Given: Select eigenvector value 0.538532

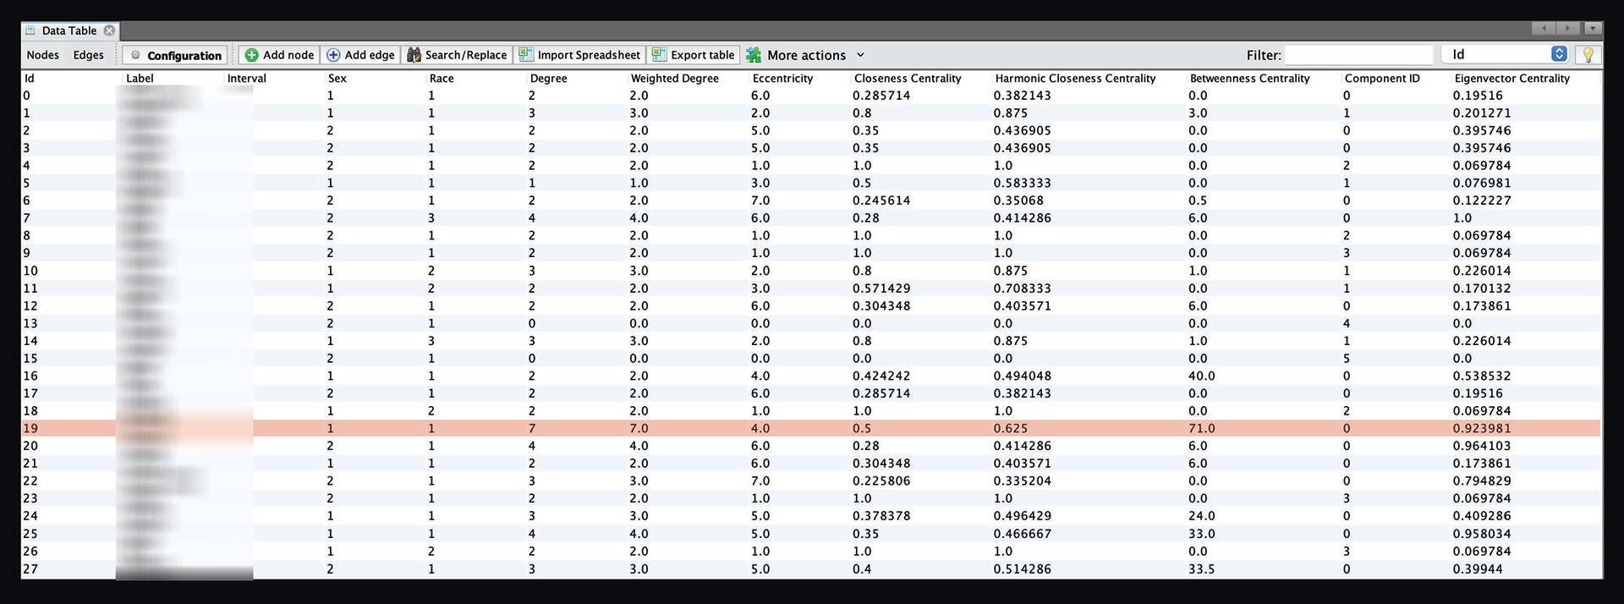Looking at the screenshot, I should click(x=1482, y=376).
